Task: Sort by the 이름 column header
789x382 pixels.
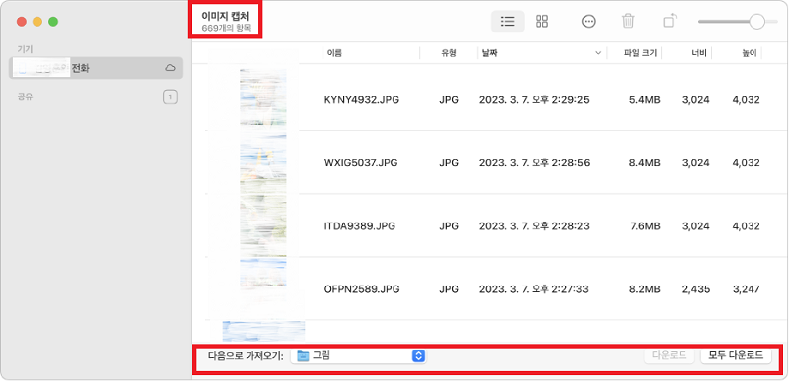Action: (x=334, y=53)
